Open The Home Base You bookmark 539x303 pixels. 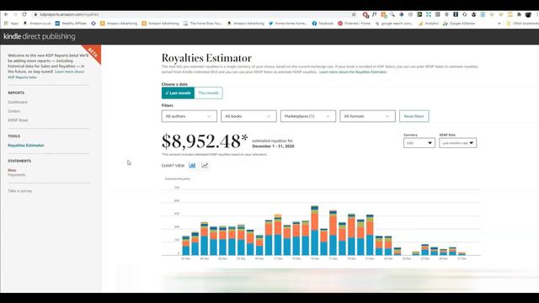click(x=203, y=24)
